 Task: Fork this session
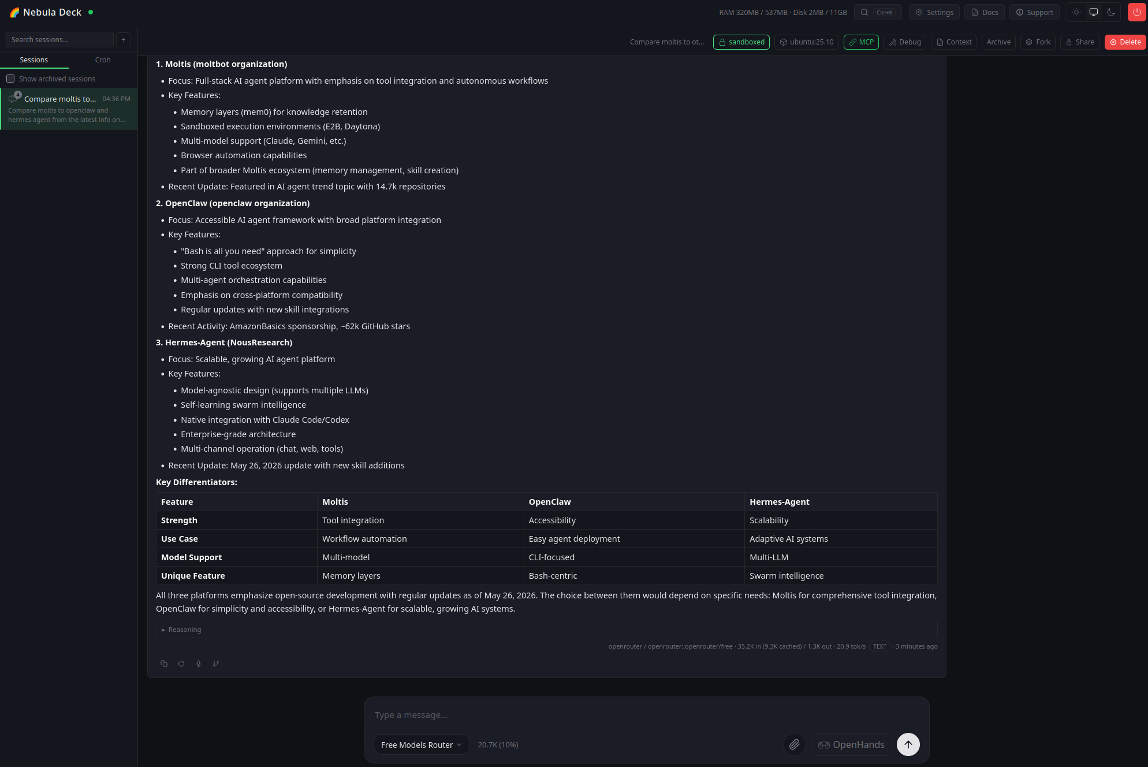(x=1038, y=42)
